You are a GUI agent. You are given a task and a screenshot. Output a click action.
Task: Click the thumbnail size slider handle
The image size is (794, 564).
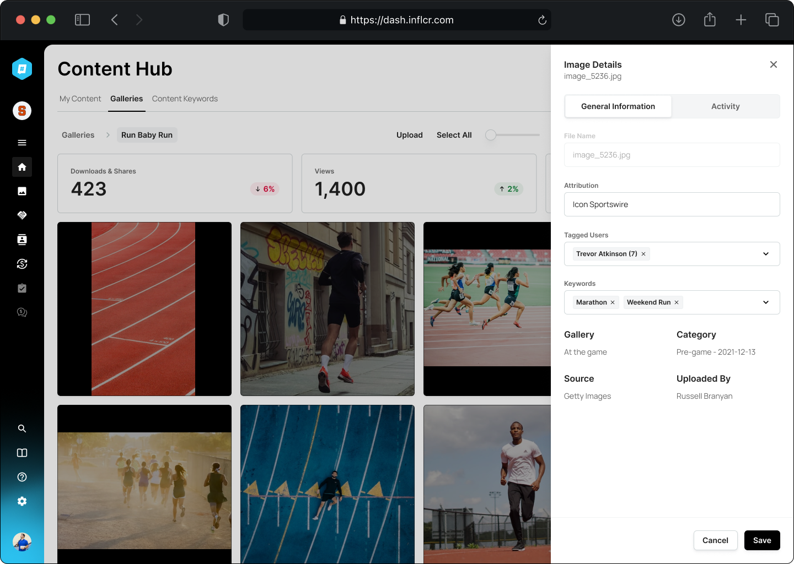491,135
